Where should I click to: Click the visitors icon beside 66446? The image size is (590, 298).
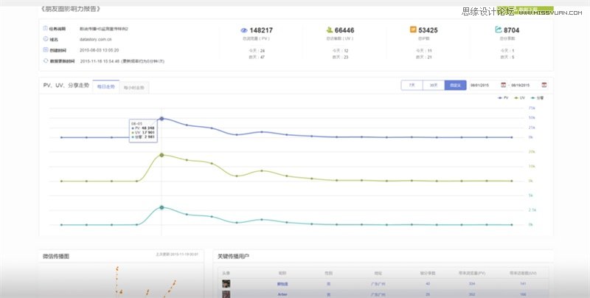(x=330, y=30)
